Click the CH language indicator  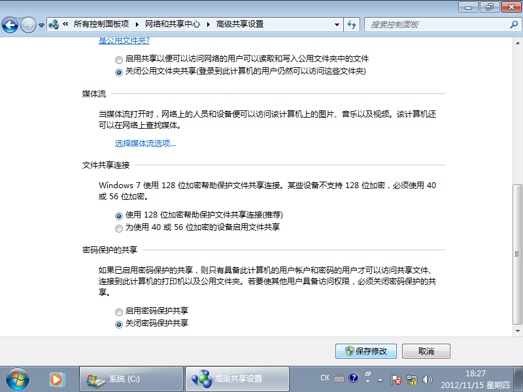coord(324,378)
